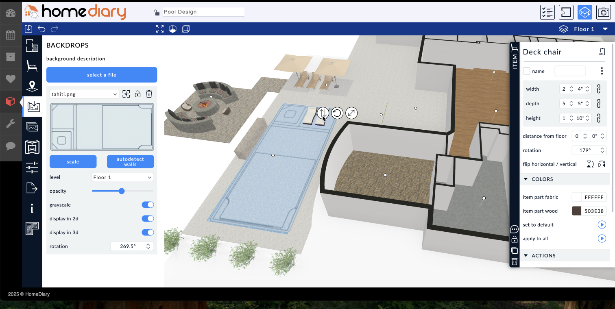The image size is (615, 309).
Task: Click the item part wood color swatch
Action: [576, 211]
